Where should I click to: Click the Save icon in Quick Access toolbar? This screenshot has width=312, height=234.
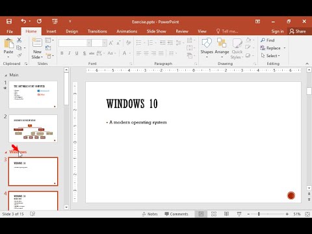point(9,21)
